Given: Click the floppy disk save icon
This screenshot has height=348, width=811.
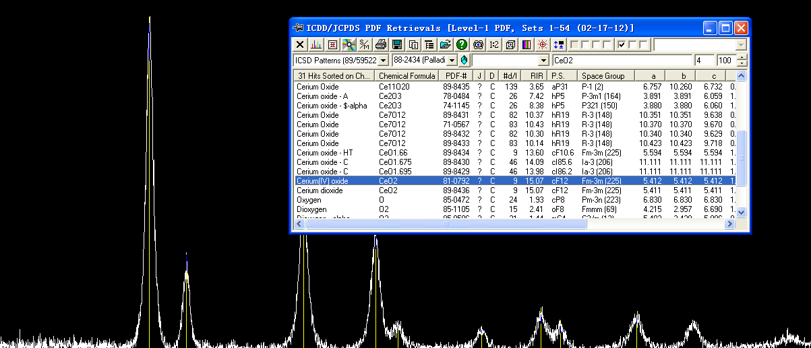Looking at the screenshot, I should point(397,44).
